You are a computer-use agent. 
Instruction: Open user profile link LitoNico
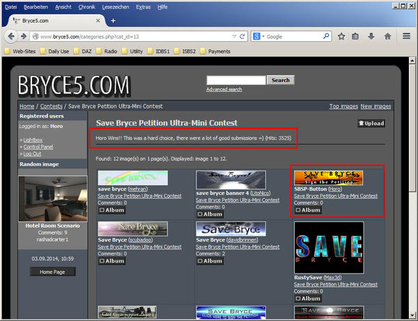pyautogui.click(x=260, y=193)
